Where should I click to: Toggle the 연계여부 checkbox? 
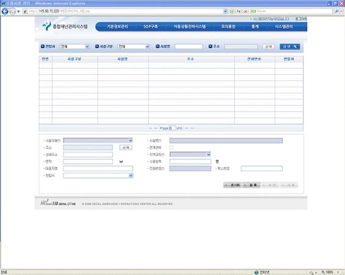[172, 148]
